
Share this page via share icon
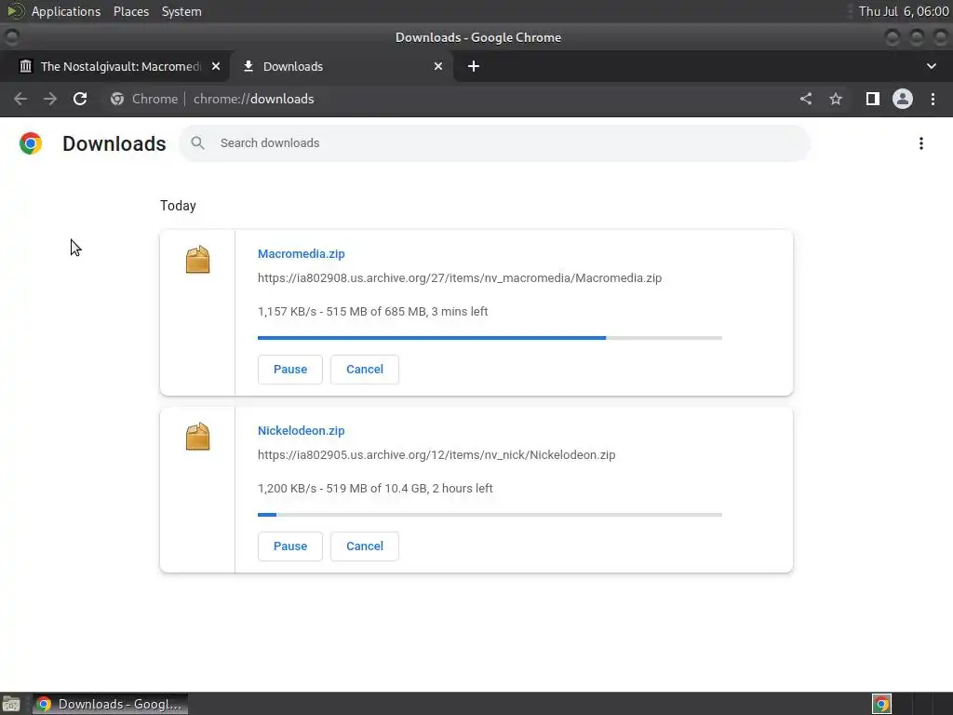point(806,99)
